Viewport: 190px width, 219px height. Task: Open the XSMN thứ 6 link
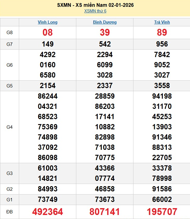tap(95, 11)
